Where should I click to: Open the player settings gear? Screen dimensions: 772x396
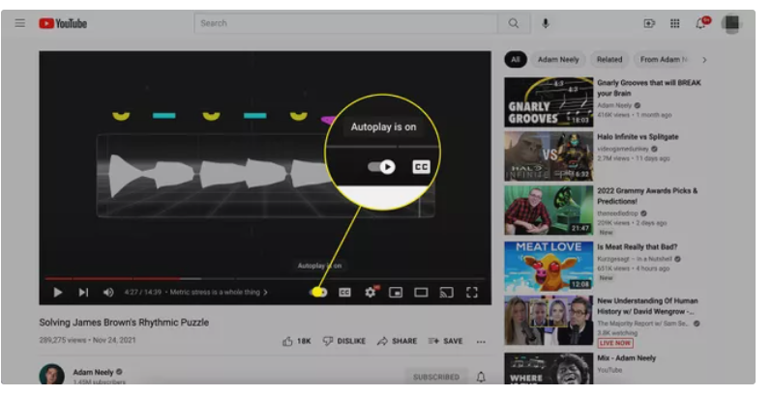click(x=371, y=293)
